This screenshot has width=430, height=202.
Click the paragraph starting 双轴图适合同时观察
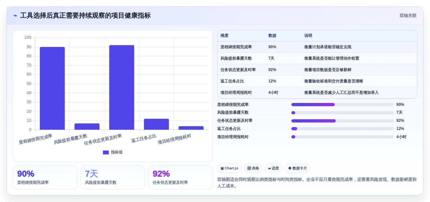(x=317, y=183)
